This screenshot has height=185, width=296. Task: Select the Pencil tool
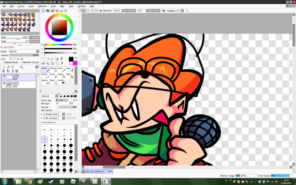[x=45, y=69]
